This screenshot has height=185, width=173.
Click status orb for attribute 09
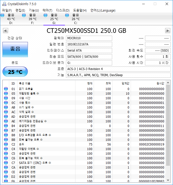[x=6, y=98]
